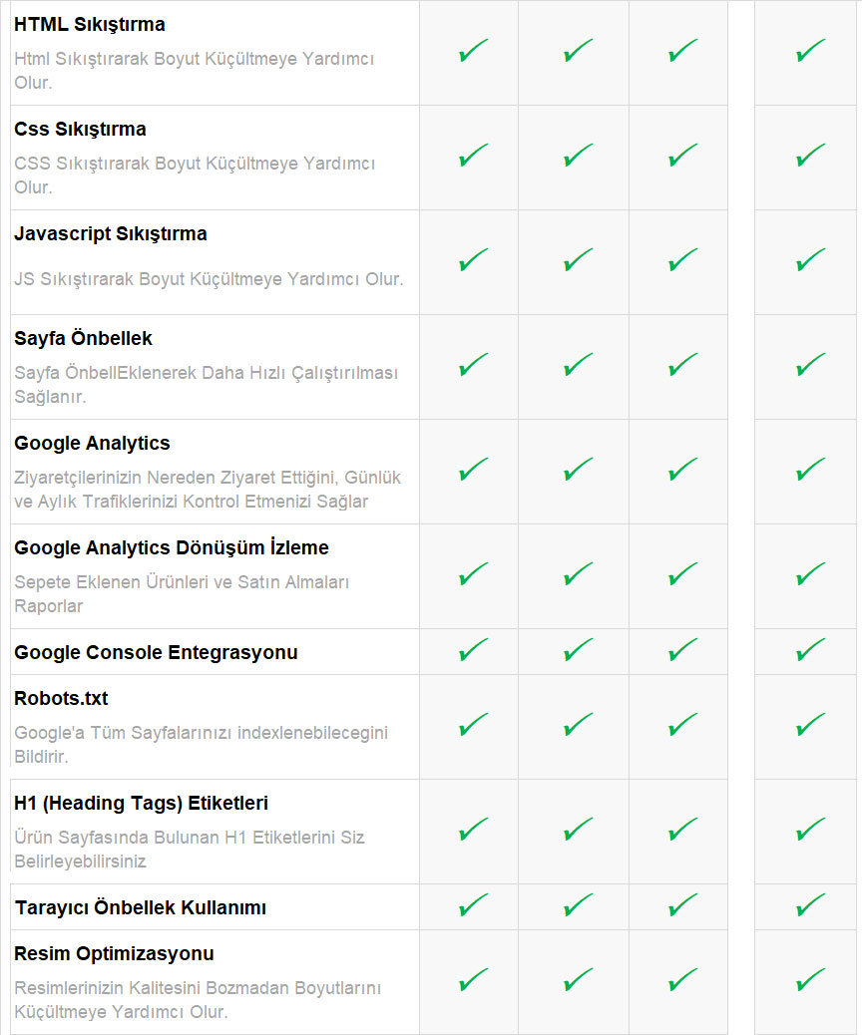The height and width of the screenshot is (1035, 862).
Task: Click the Sayfa Önbellek feature title
Action: [x=83, y=338]
